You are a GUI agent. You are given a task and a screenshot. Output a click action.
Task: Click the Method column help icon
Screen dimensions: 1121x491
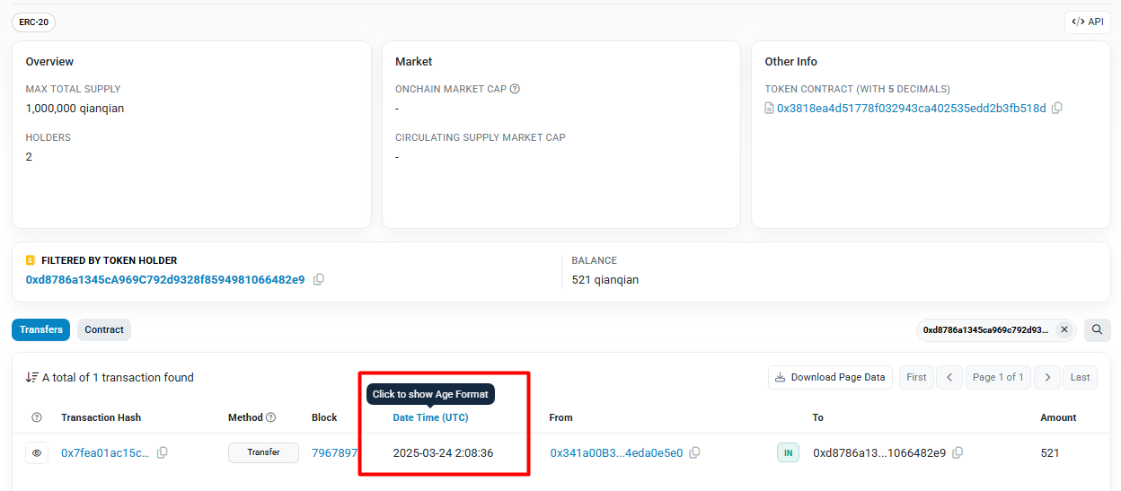point(271,417)
